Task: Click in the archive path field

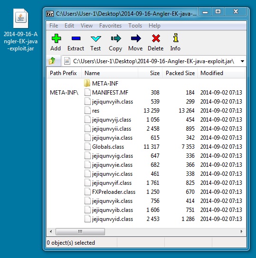Action: [151, 61]
